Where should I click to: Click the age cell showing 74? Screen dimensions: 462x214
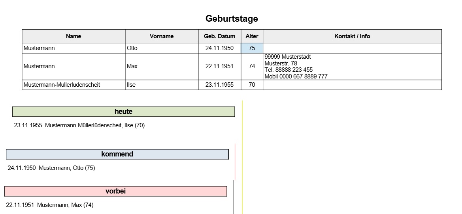tap(252, 66)
